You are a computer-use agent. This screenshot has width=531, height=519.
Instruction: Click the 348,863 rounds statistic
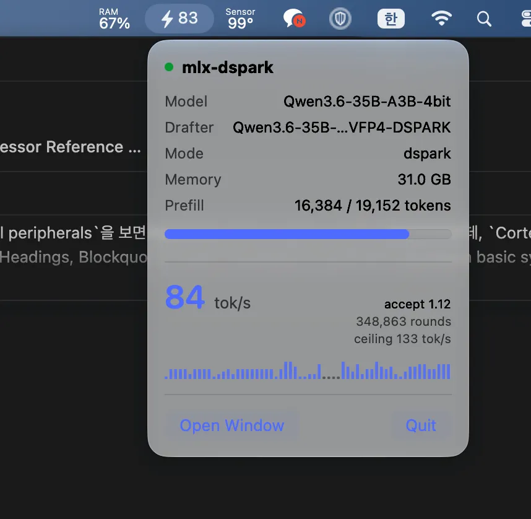coord(404,321)
